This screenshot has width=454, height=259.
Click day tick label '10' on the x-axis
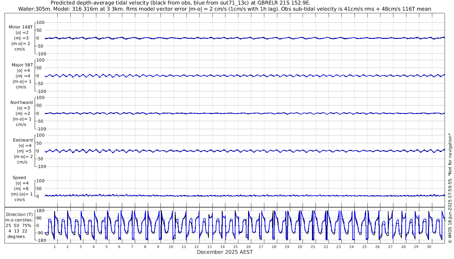[x=171, y=246]
